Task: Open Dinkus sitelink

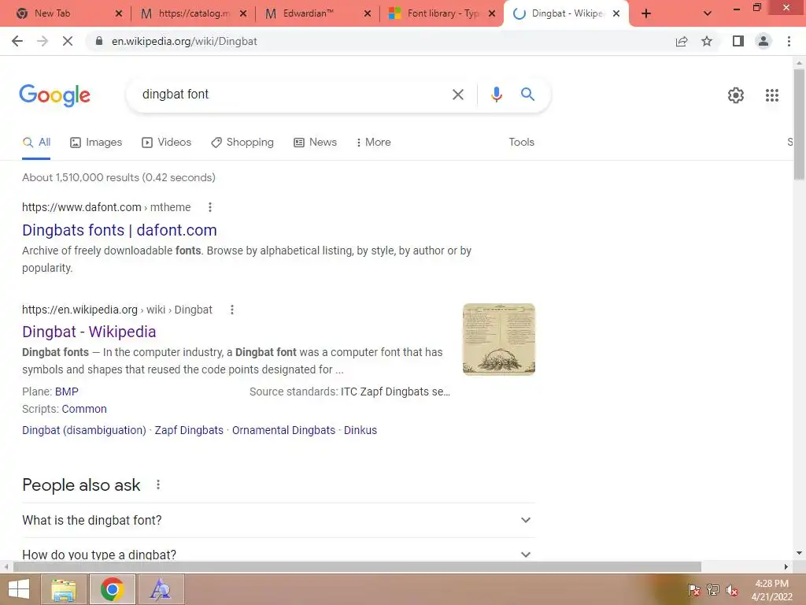Action: click(360, 430)
